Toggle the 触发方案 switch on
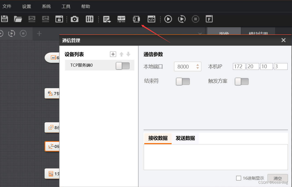This screenshot has width=292, height=187. click(241, 81)
